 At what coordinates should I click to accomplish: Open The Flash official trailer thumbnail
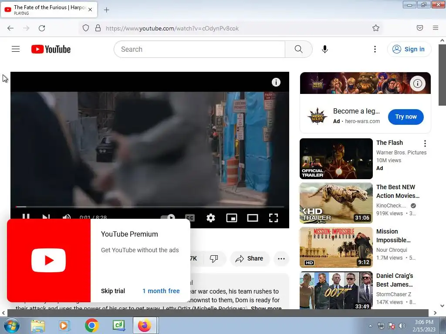[336, 159]
